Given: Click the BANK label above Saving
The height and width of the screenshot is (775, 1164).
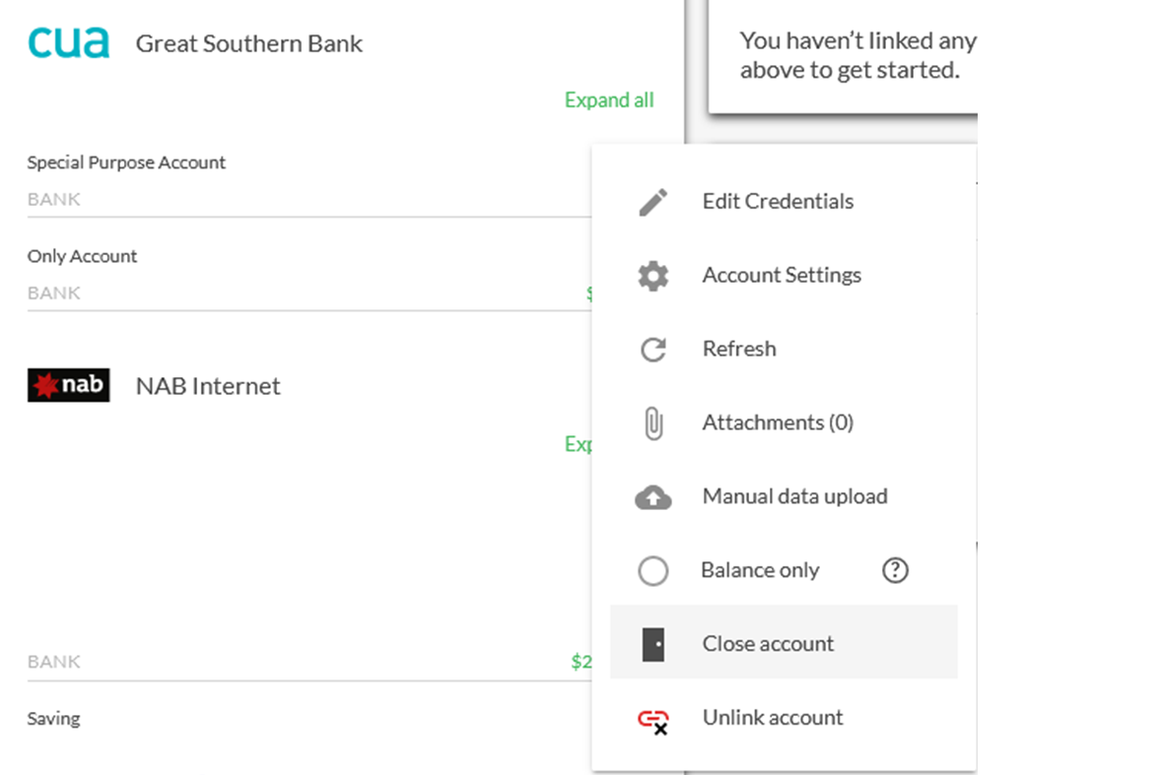Looking at the screenshot, I should pyautogui.click(x=53, y=662).
